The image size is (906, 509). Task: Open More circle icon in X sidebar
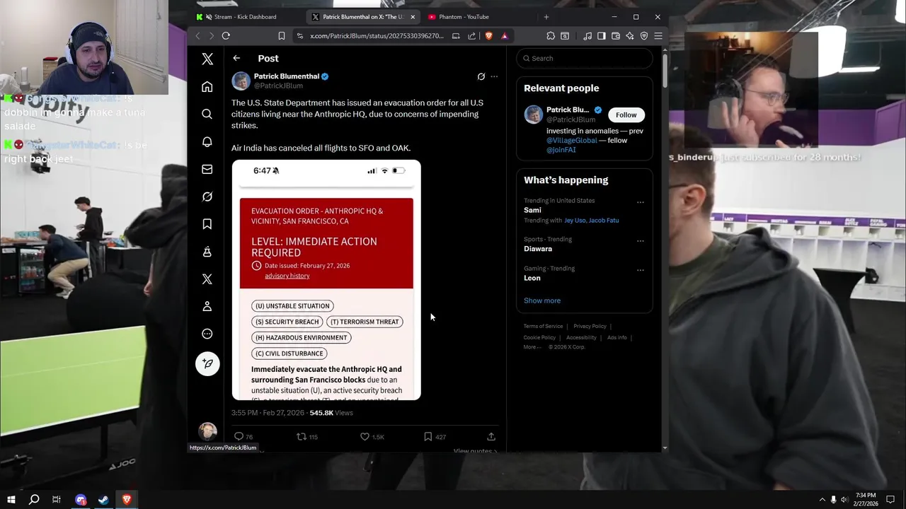tap(207, 334)
